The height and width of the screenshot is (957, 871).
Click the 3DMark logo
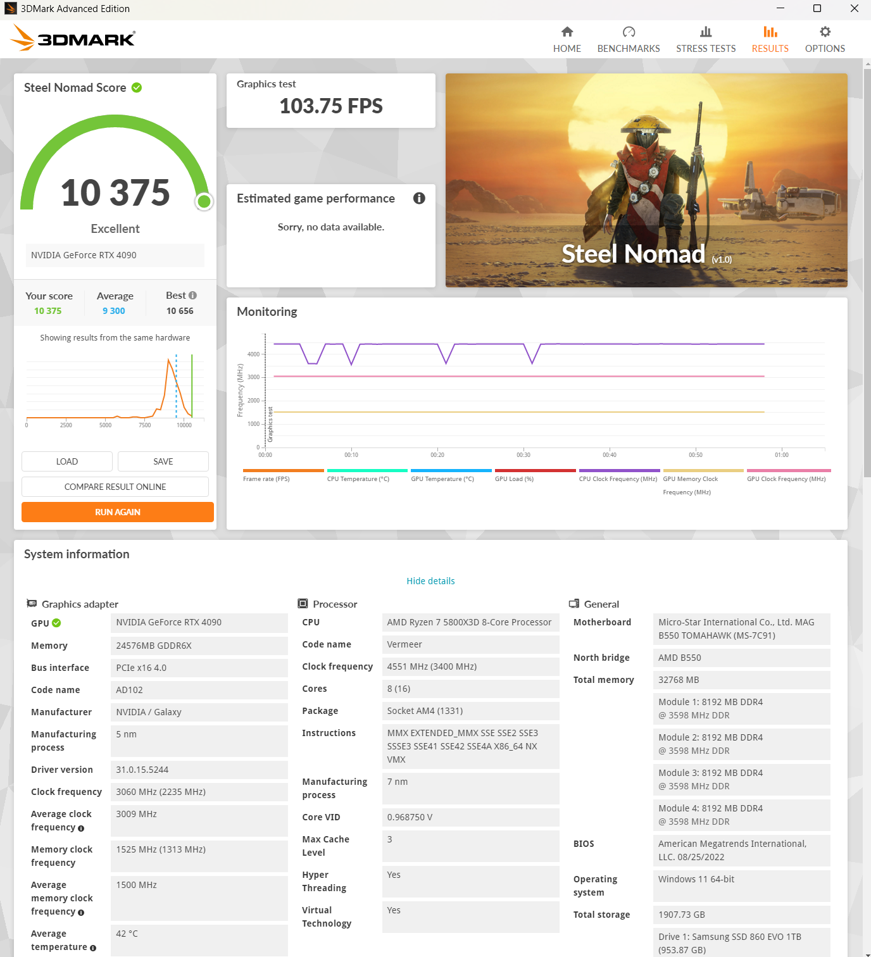point(73,38)
